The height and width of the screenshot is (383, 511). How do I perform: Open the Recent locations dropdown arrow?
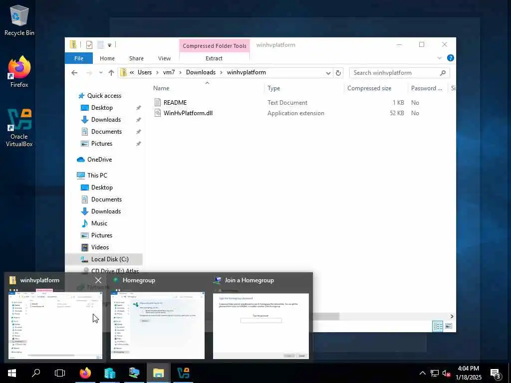101,73
